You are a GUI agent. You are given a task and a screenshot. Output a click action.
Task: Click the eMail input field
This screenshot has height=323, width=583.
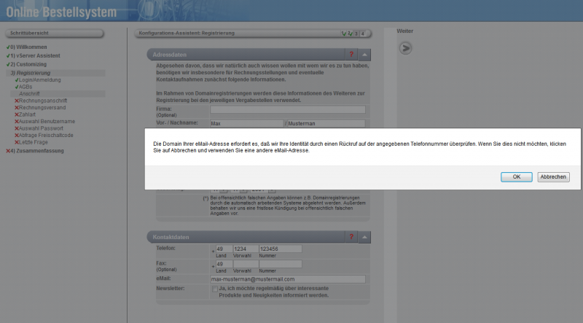[287, 279]
